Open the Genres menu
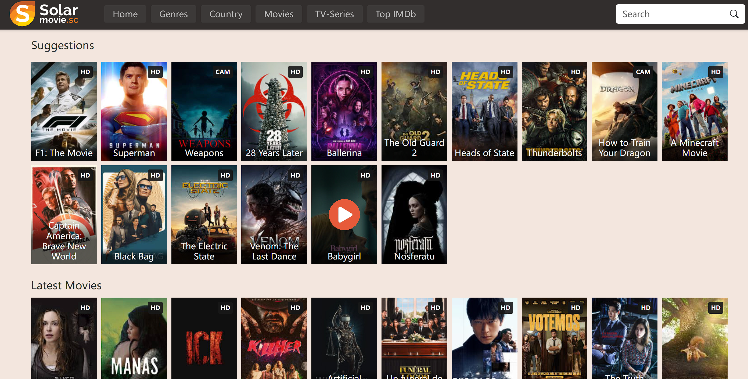This screenshot has height=379, width=748. 173,14
